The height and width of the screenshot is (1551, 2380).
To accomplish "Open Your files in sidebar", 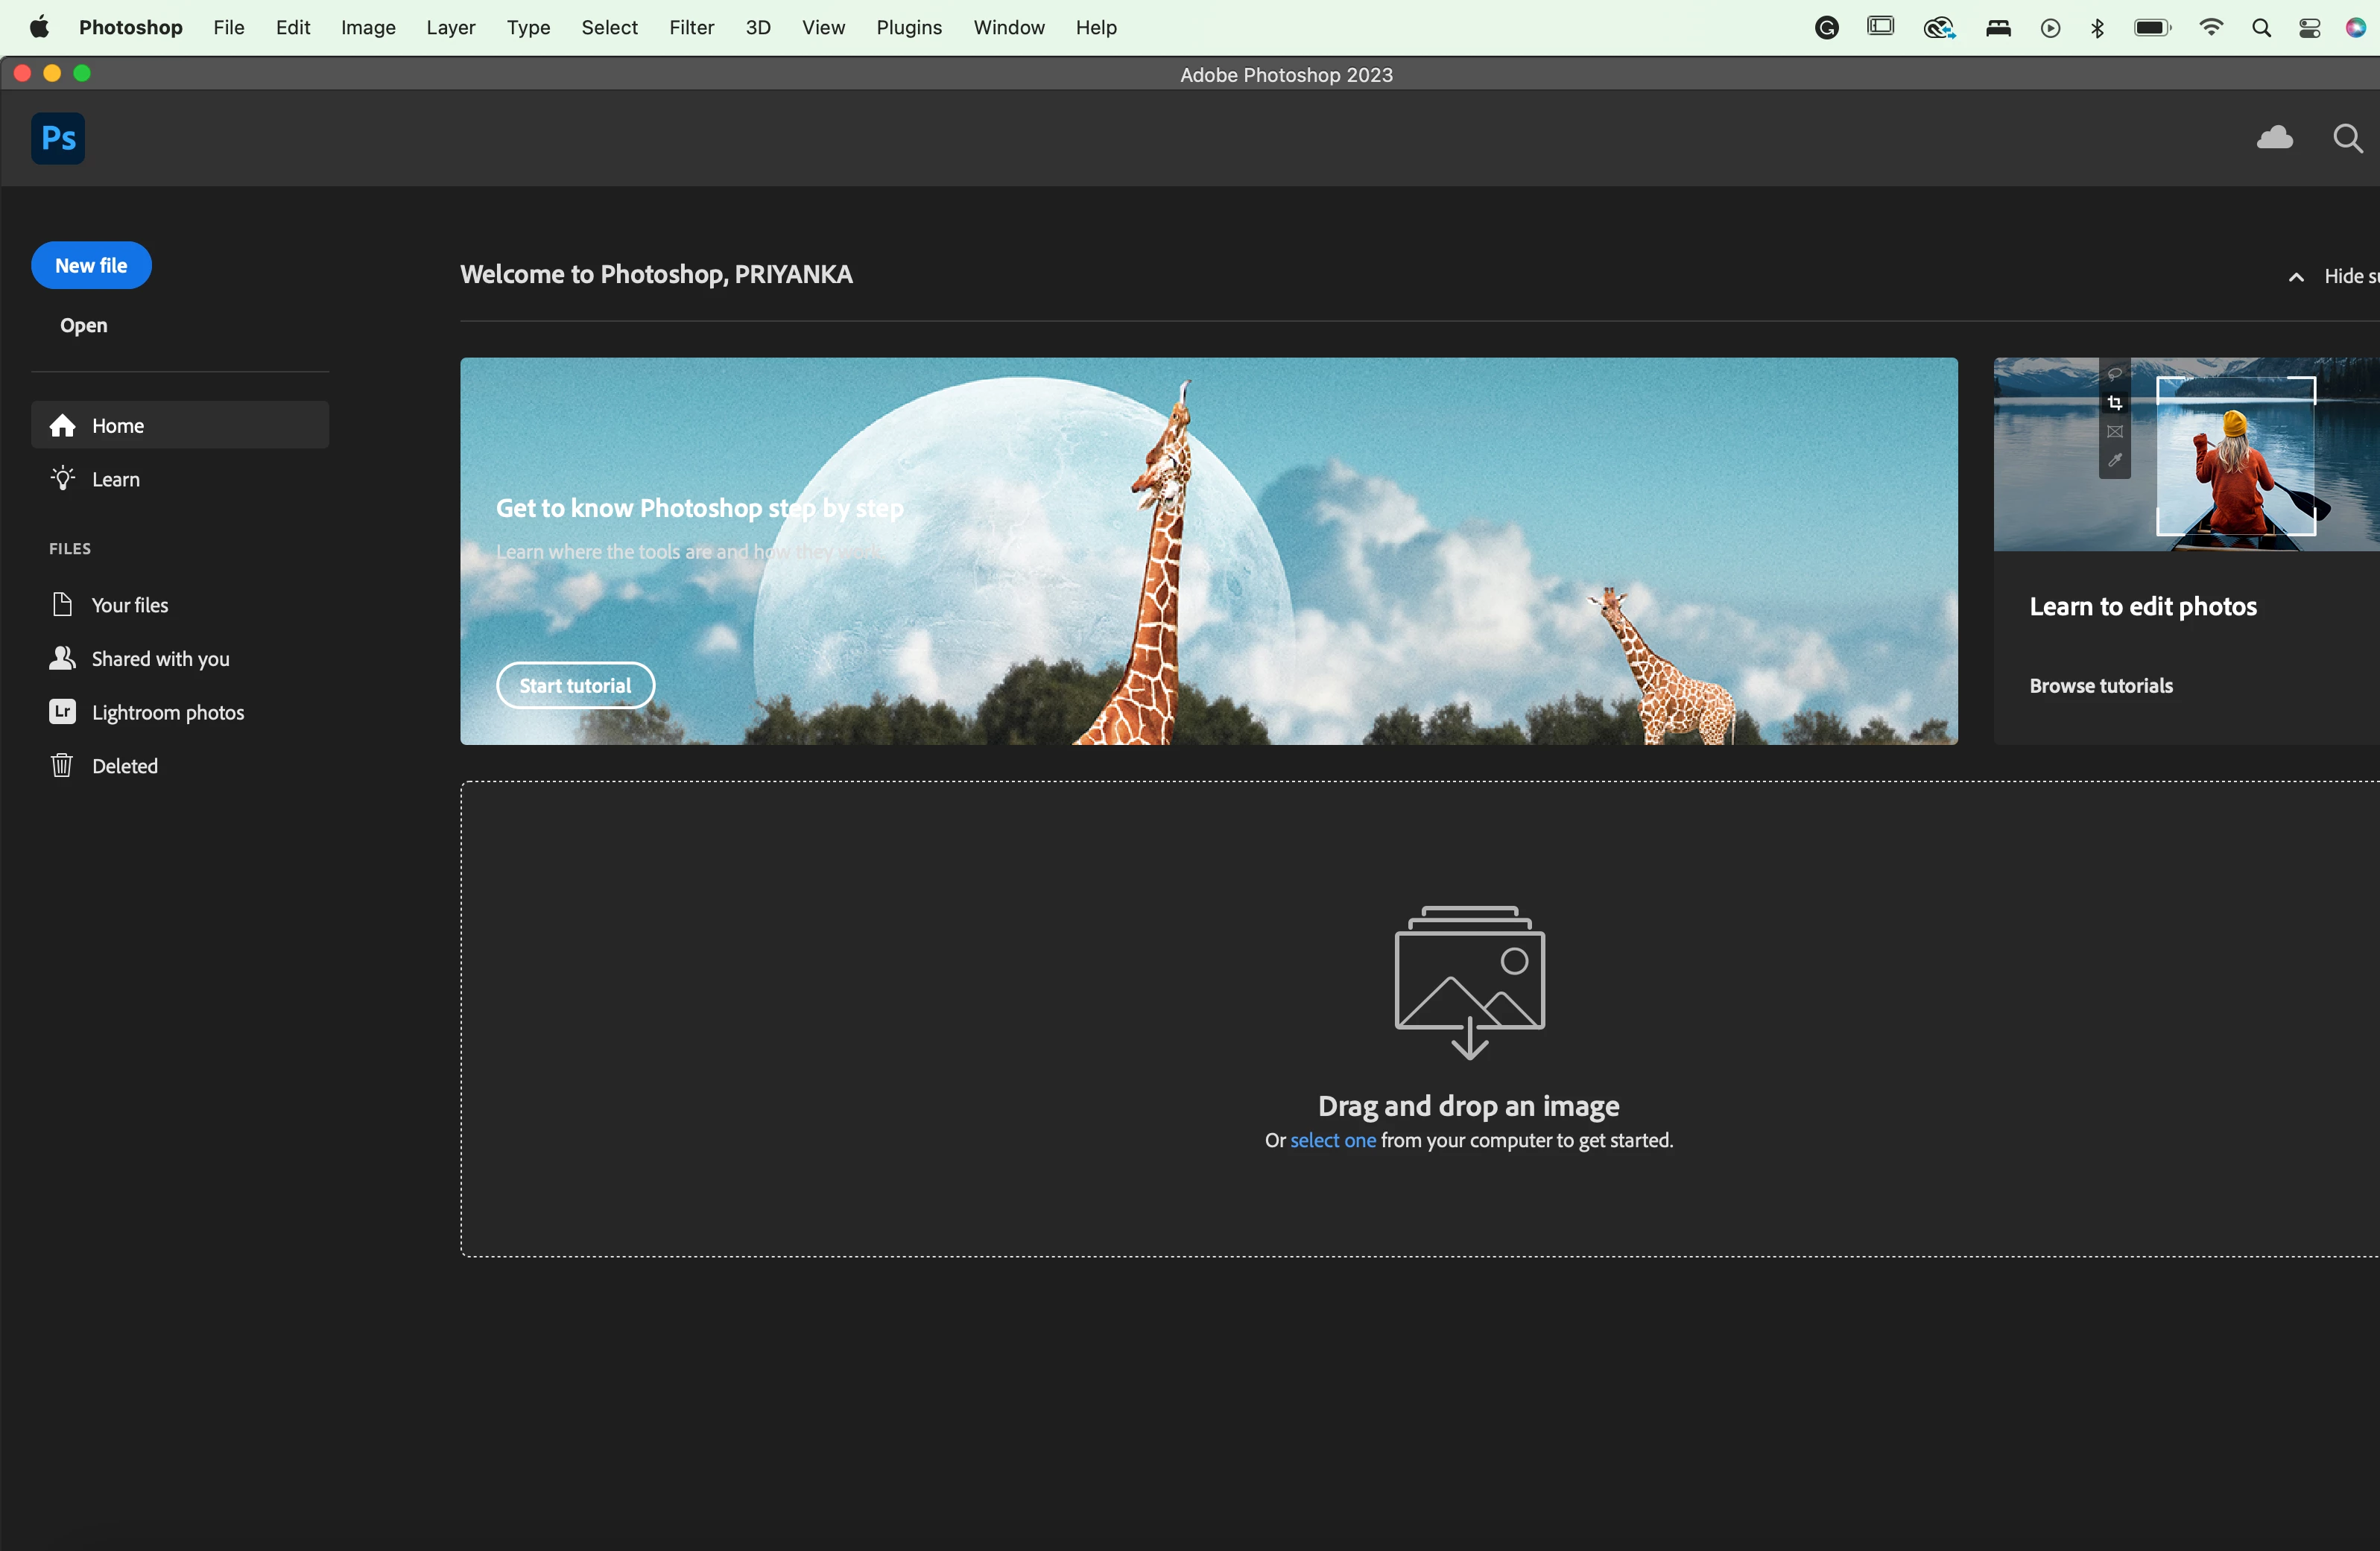I will (129, 605).
